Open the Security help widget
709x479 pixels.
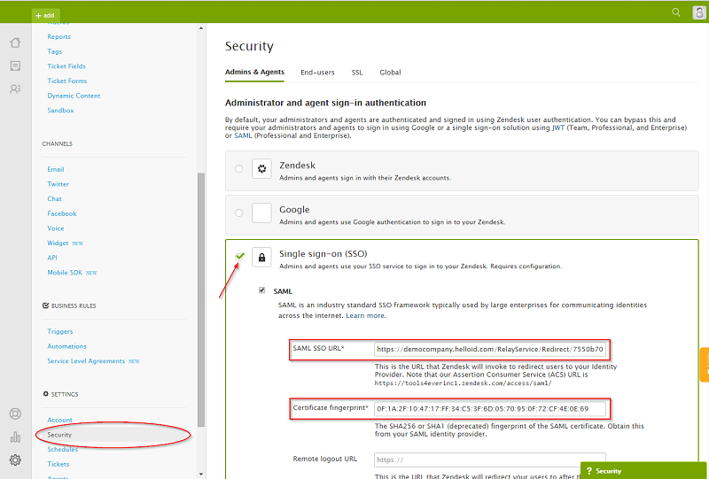[x=644, y=471]
